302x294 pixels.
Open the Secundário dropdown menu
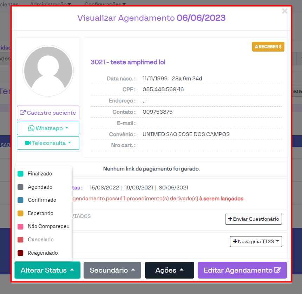click(112, 270)
